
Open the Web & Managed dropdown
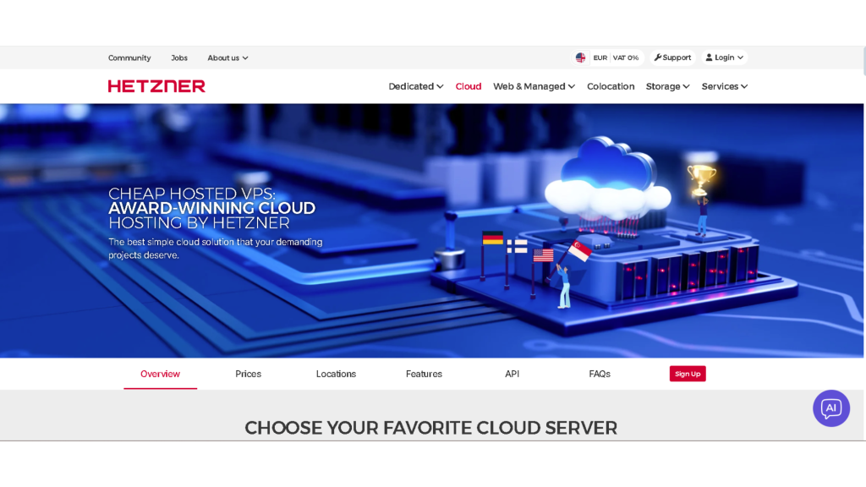(534, 86)
